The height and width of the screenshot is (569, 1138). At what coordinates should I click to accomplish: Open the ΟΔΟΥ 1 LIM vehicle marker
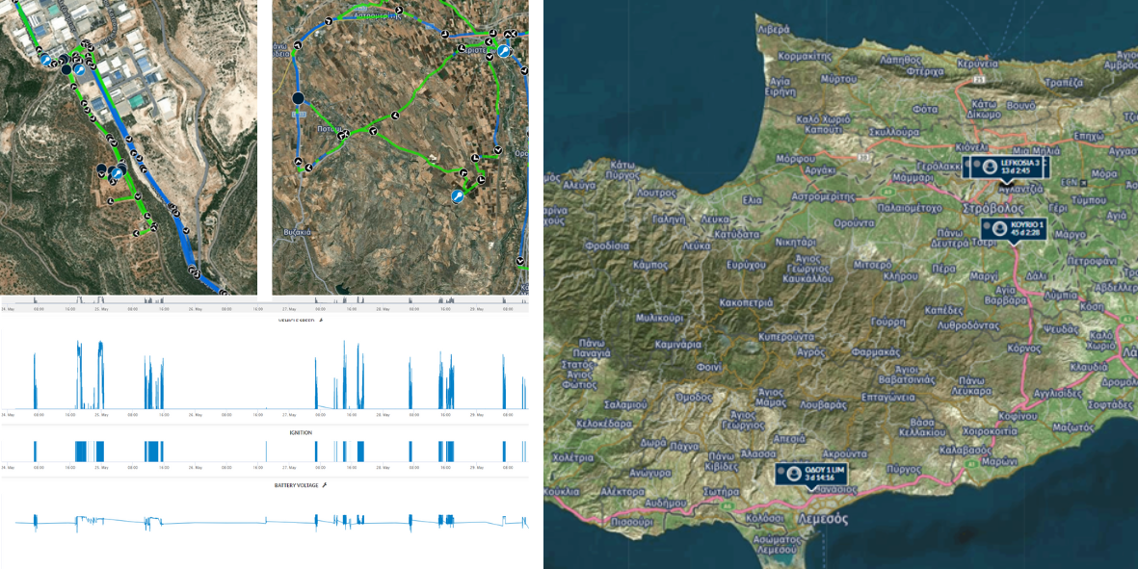pyautogui.click(x=815, y=474)
